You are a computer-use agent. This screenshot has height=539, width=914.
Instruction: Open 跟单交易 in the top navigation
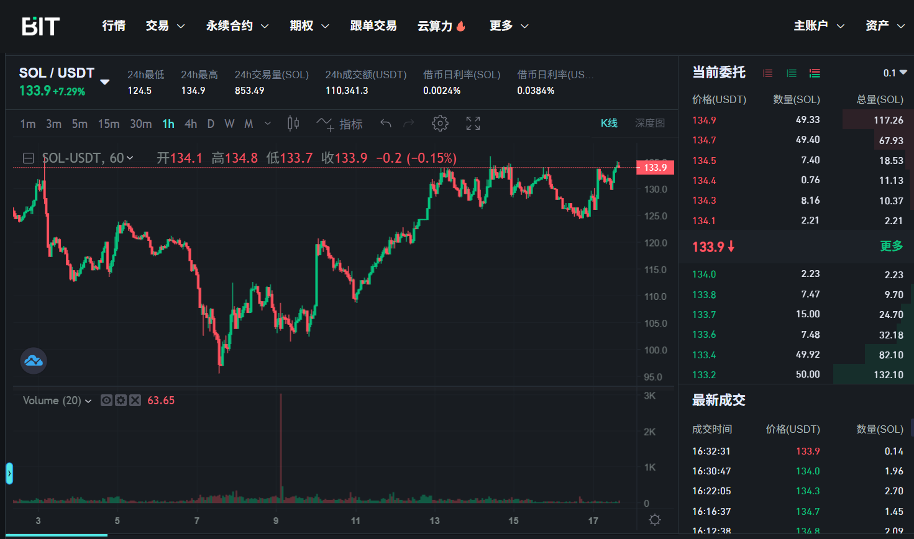click(x=373, y=26)
